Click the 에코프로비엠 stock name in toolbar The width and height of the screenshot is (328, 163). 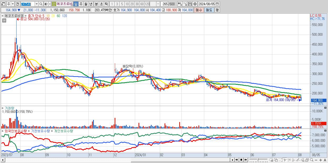coord(64,4)
